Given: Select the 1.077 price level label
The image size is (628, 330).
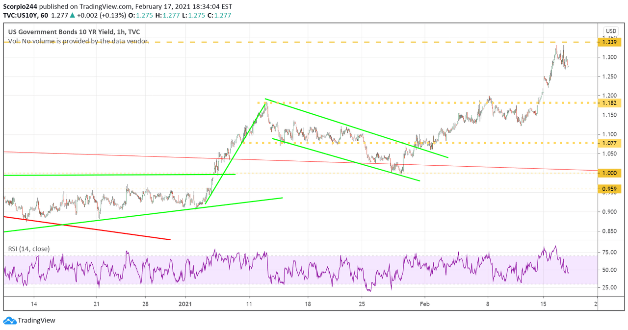Looking at the screenshot, I should click(x=610, y=144).
